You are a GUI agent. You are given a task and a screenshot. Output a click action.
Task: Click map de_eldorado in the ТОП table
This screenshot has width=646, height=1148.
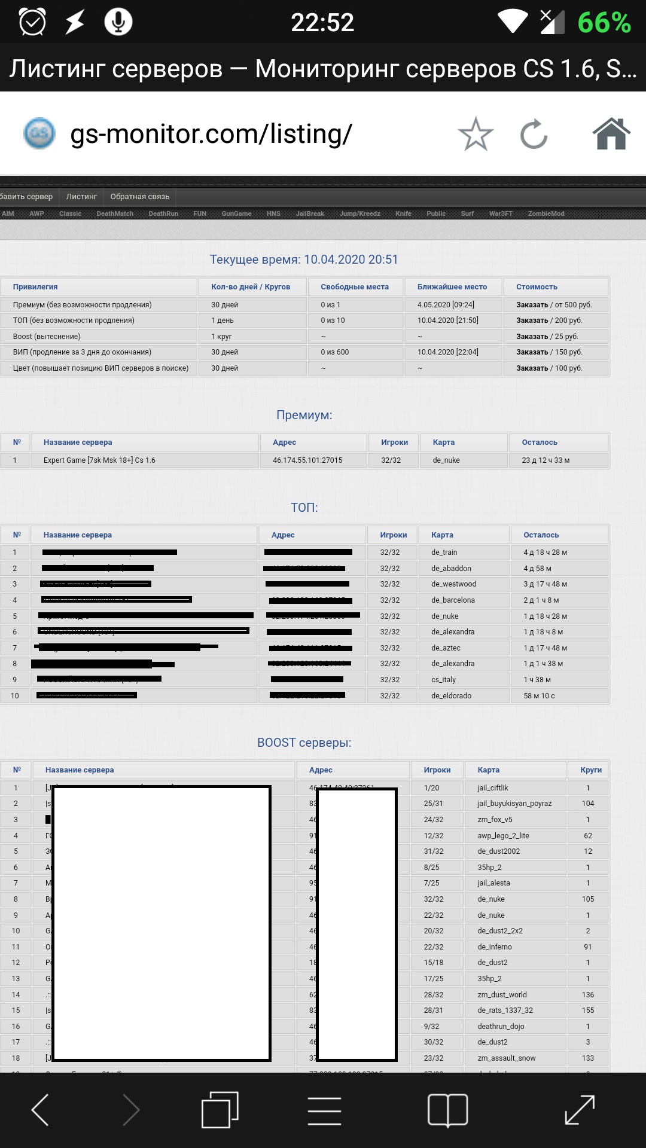(451, 696)
